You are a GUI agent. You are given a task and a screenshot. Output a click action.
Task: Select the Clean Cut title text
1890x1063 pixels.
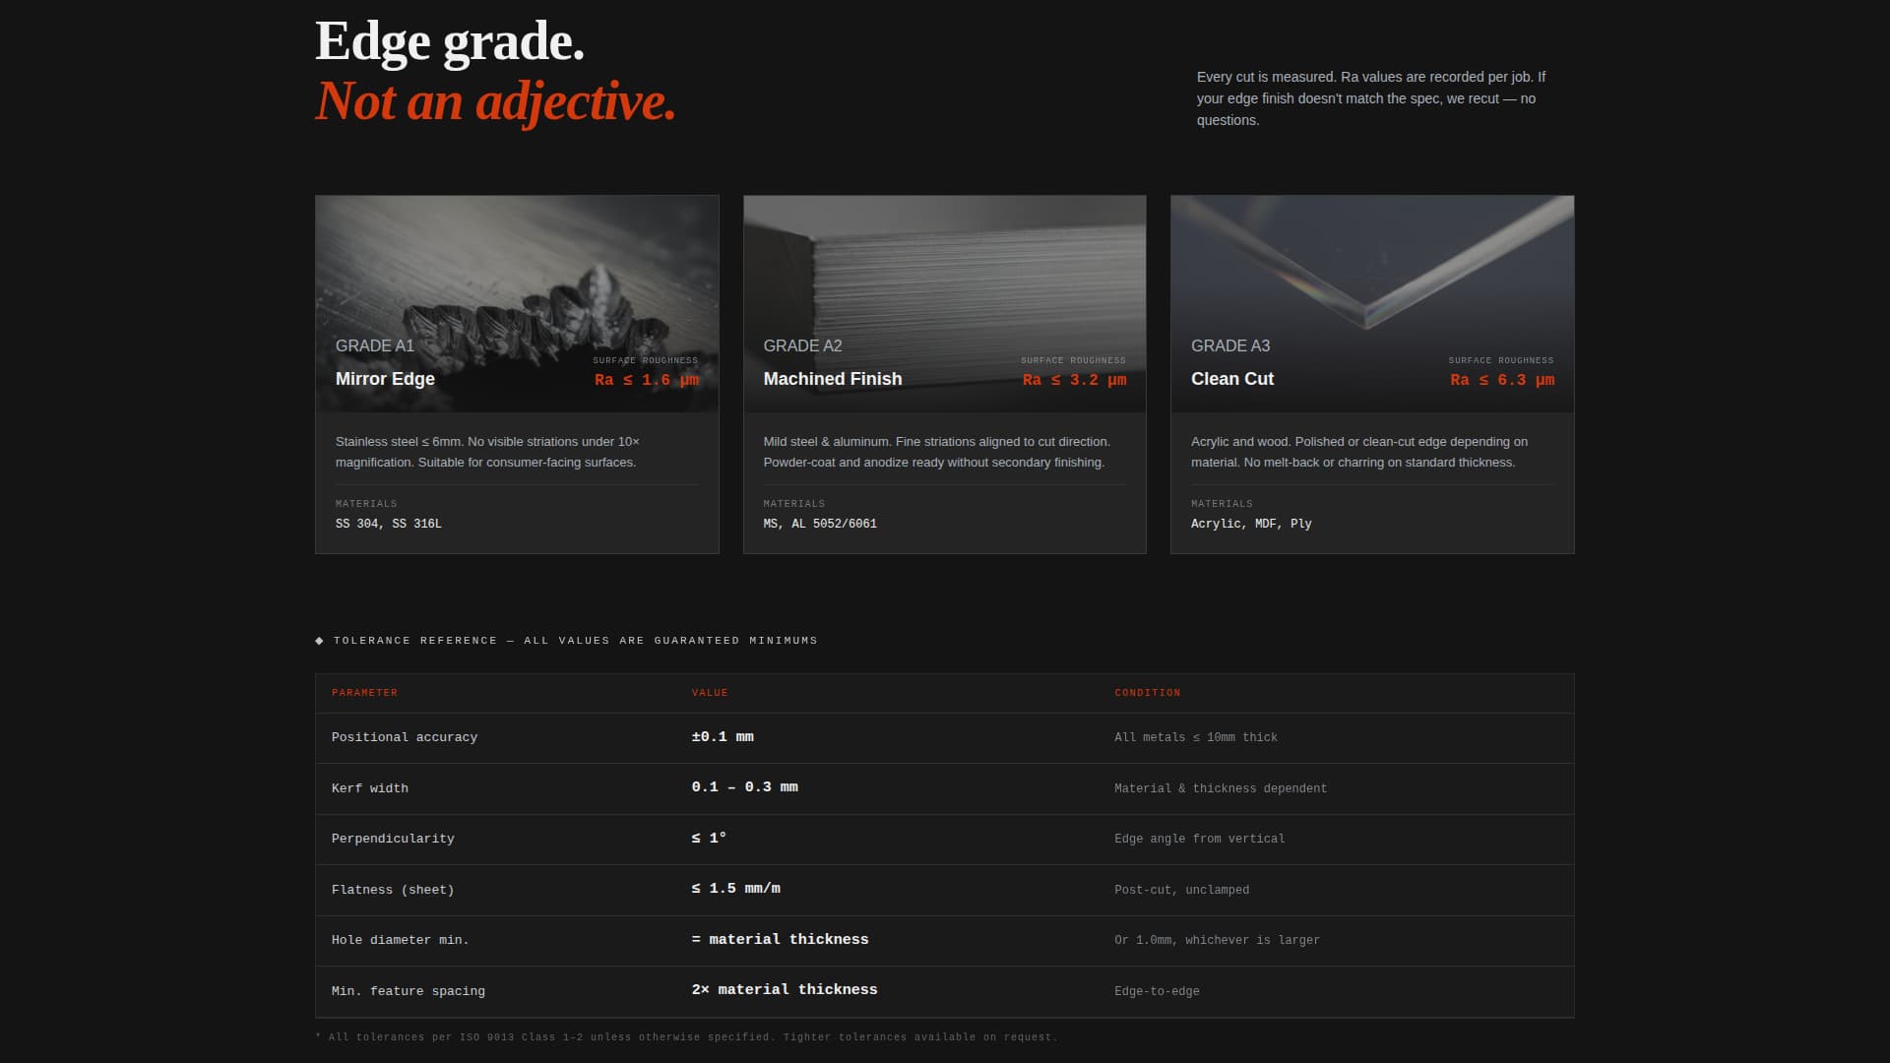[x=1231, y=379]
